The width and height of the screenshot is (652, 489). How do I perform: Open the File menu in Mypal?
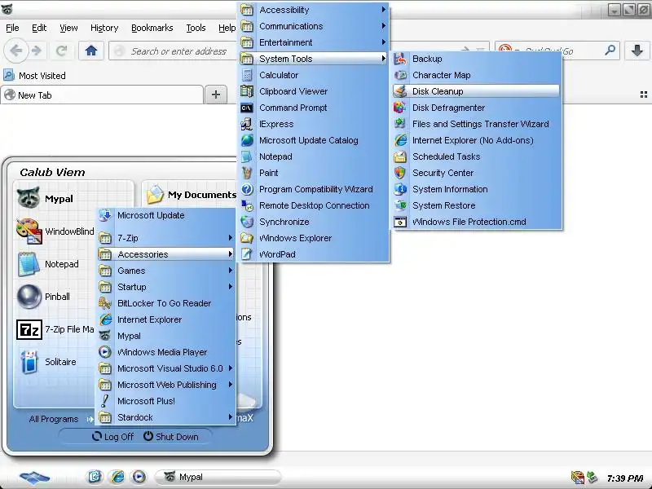click(12, 28)
